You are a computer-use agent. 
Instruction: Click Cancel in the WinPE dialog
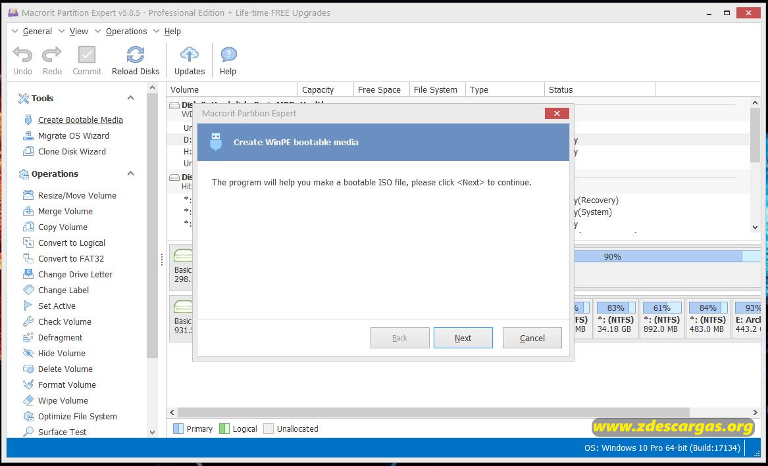coord(532,338)
